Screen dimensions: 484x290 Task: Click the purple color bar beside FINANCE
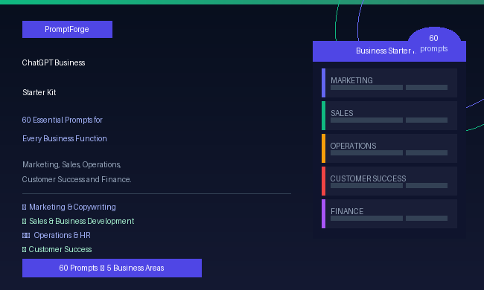[323, 213]
